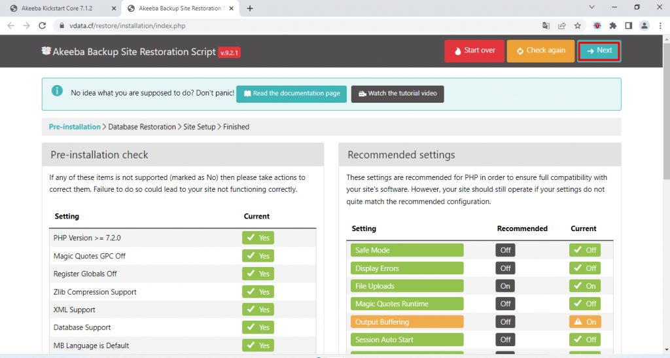670x358 pixels.
Task: Click the Output Buffering warning On badge
Action: pos(585,322)
